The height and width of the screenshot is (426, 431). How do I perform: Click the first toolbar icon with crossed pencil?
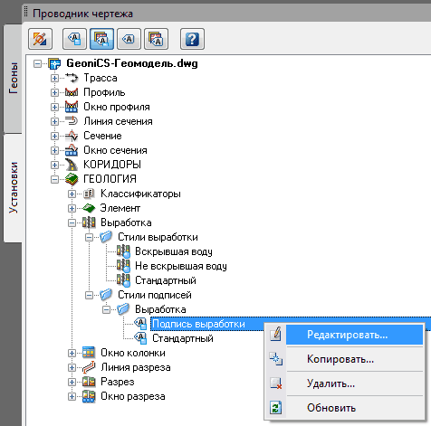coord(40,39)
